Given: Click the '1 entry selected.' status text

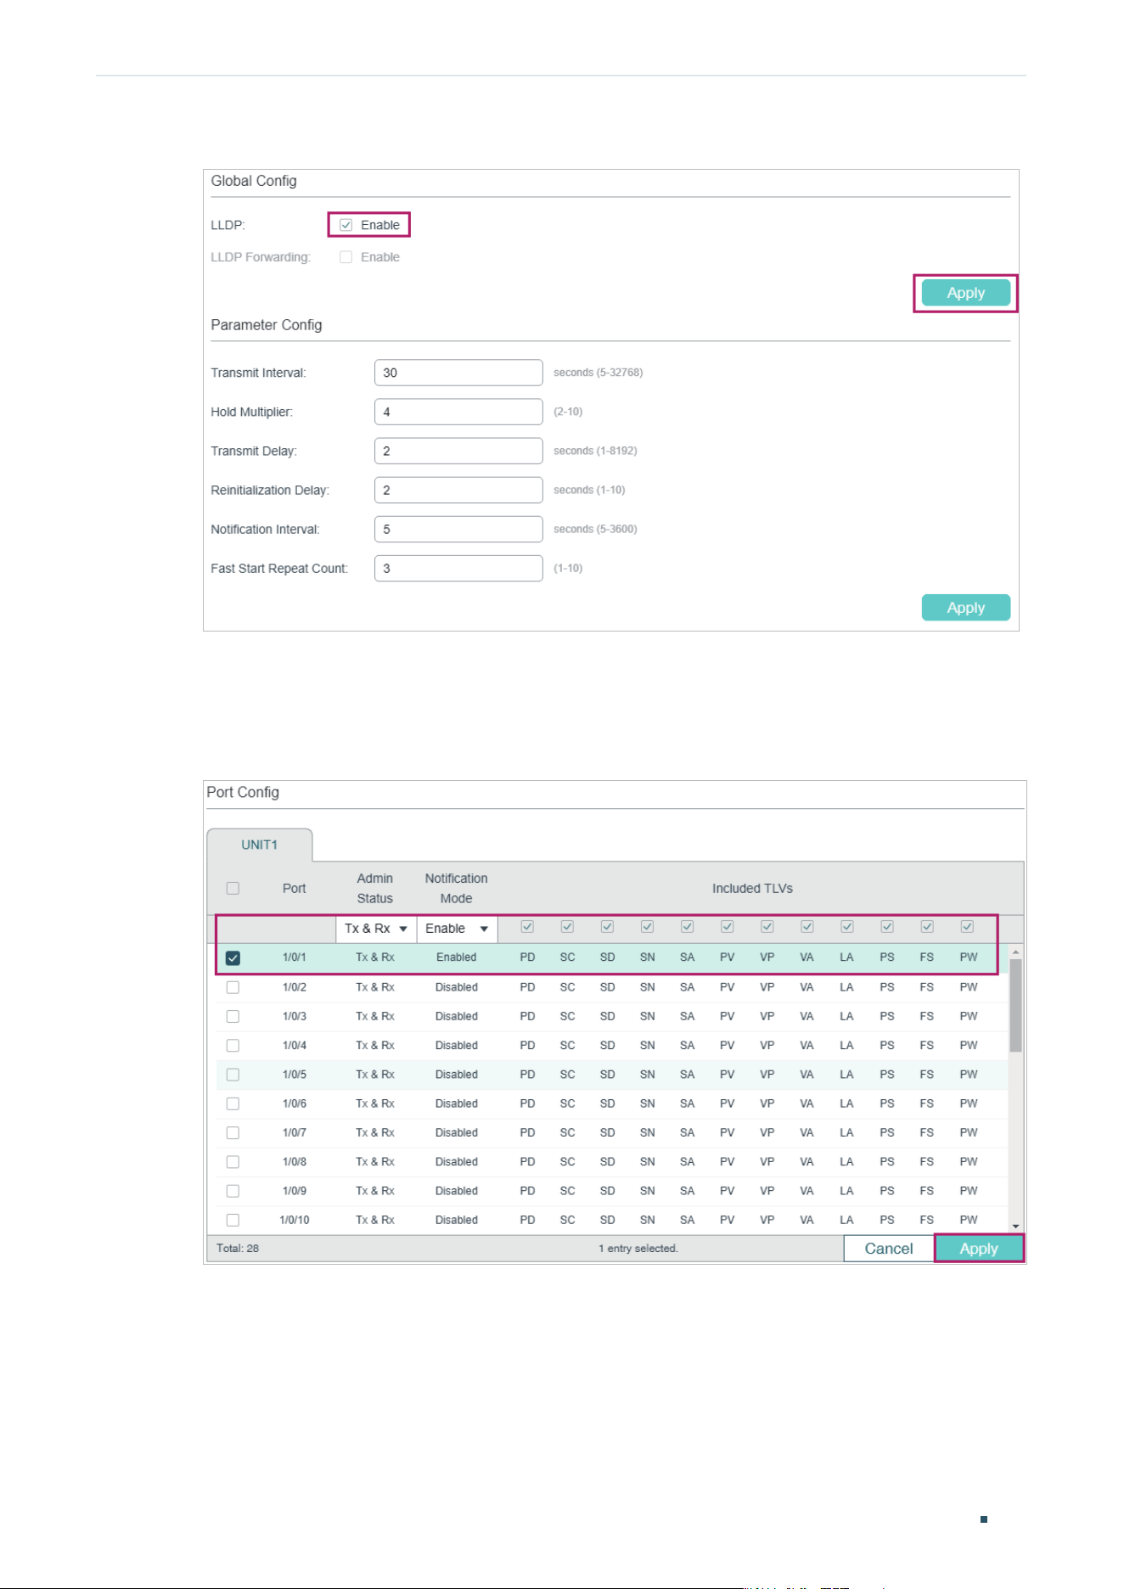Looking at the screenshot, I should pos(638,1249).
